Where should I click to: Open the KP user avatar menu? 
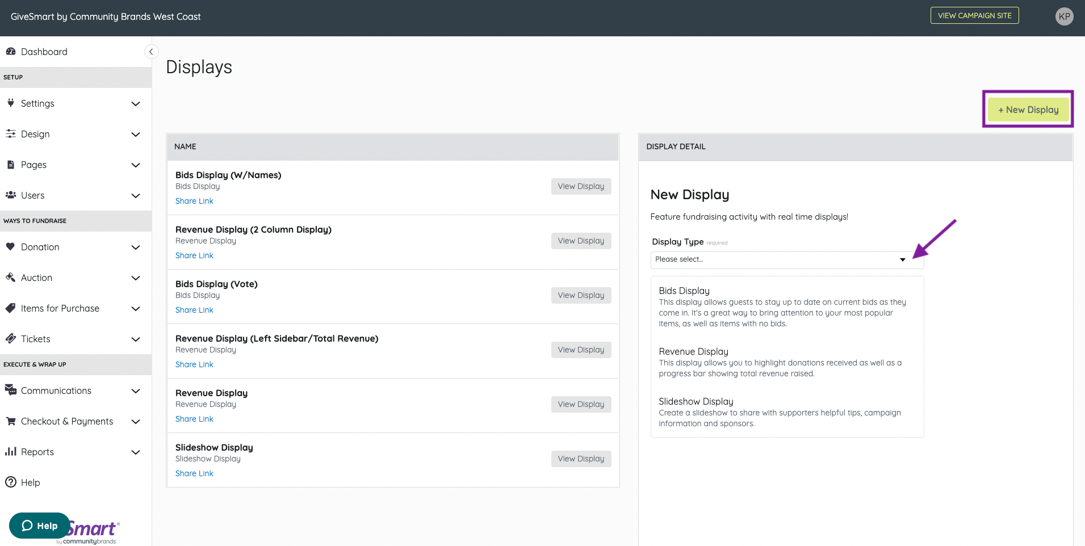coord(1064,16)
